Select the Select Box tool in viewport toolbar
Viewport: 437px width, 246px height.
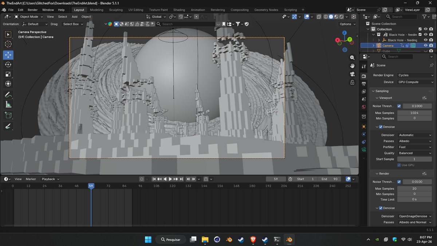(x=8, y=34)
